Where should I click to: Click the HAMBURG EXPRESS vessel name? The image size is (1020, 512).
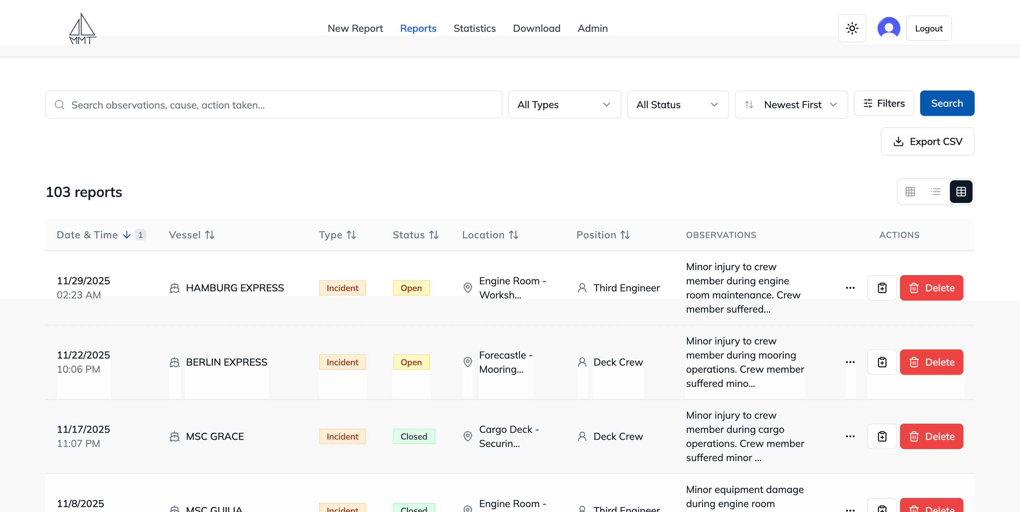tap(235, 288)
